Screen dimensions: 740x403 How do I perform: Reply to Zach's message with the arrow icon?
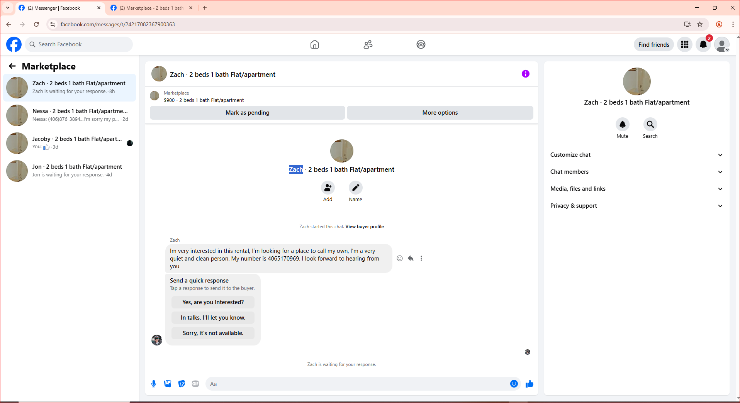click(x=411, y=258)
